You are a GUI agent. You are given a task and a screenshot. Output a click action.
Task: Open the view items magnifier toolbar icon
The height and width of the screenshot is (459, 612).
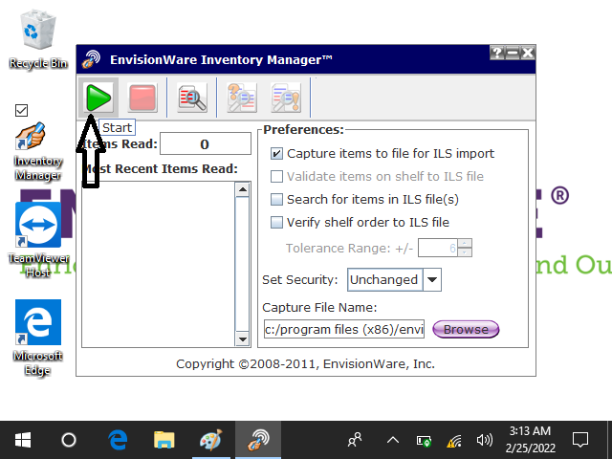tap(192, 98)
